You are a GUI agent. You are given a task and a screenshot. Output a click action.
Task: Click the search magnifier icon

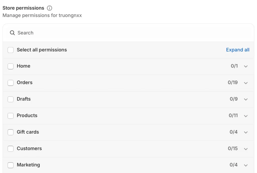pos(12,33)
